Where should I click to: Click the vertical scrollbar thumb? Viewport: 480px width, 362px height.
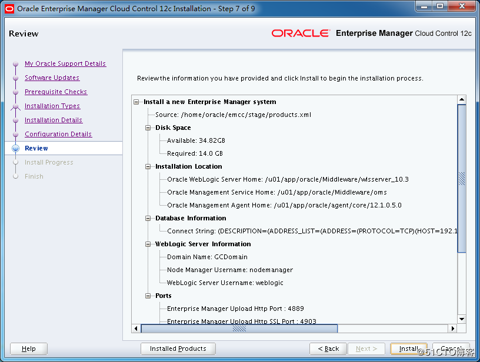click(x=462, y=179)
